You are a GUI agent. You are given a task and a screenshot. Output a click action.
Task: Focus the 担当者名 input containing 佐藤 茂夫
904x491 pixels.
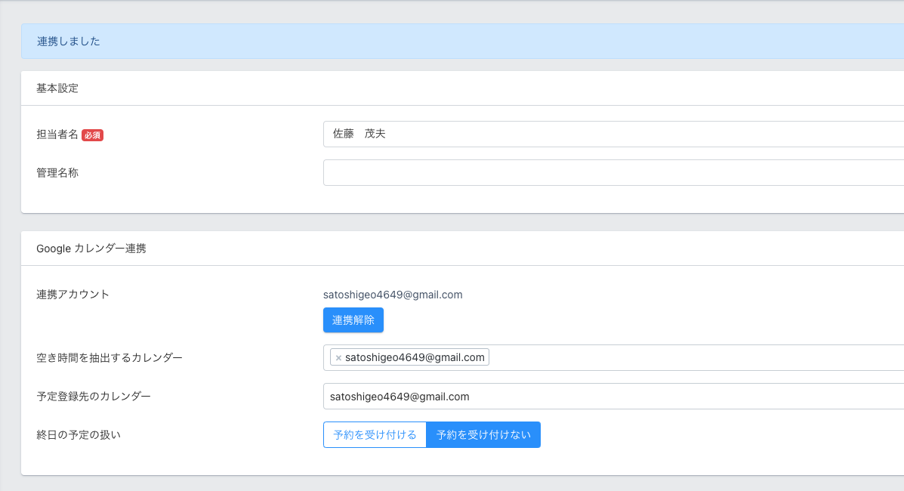click(x=612, y=134)
